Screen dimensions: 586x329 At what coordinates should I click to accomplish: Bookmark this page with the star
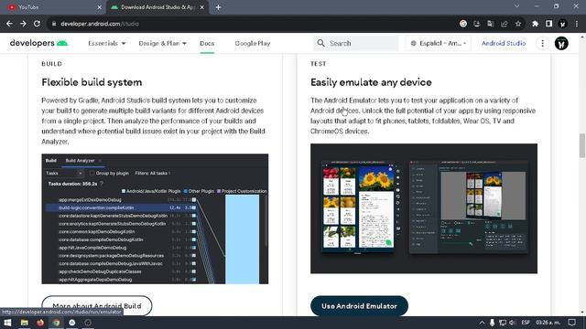[x=518, y=24]
